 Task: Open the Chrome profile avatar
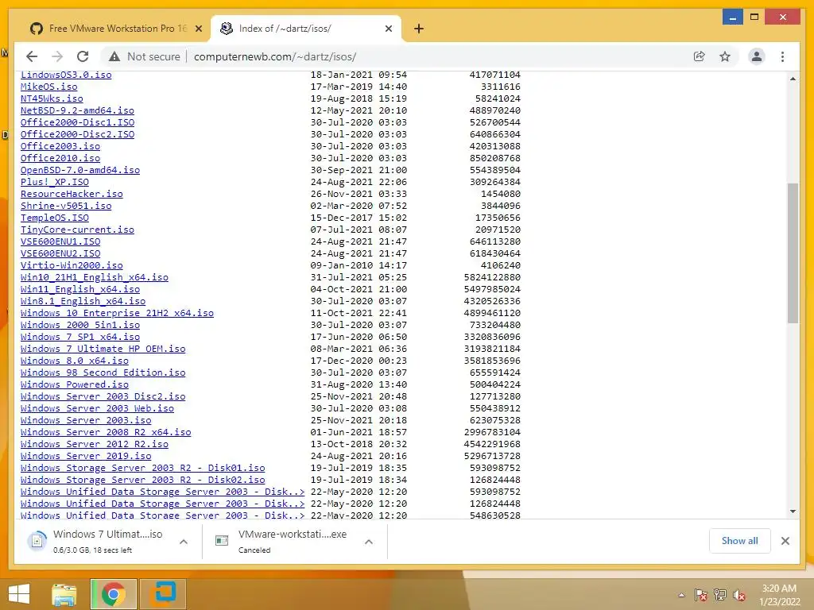tap(757, 56)
